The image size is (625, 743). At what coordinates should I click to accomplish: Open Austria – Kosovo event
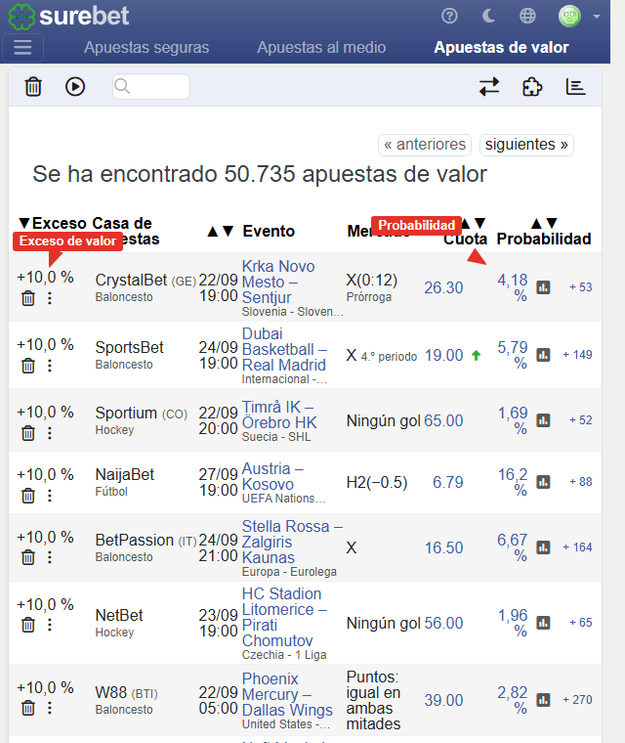pos(272,476)
